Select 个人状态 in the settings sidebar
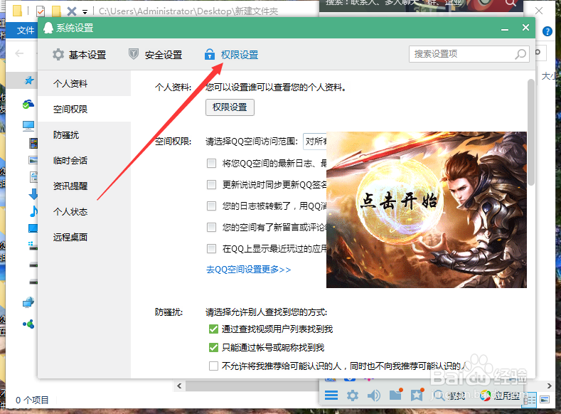 click(85, 212)
